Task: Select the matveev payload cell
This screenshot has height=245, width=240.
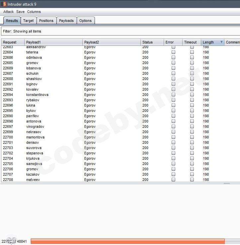Action: [x=33, y=180]
